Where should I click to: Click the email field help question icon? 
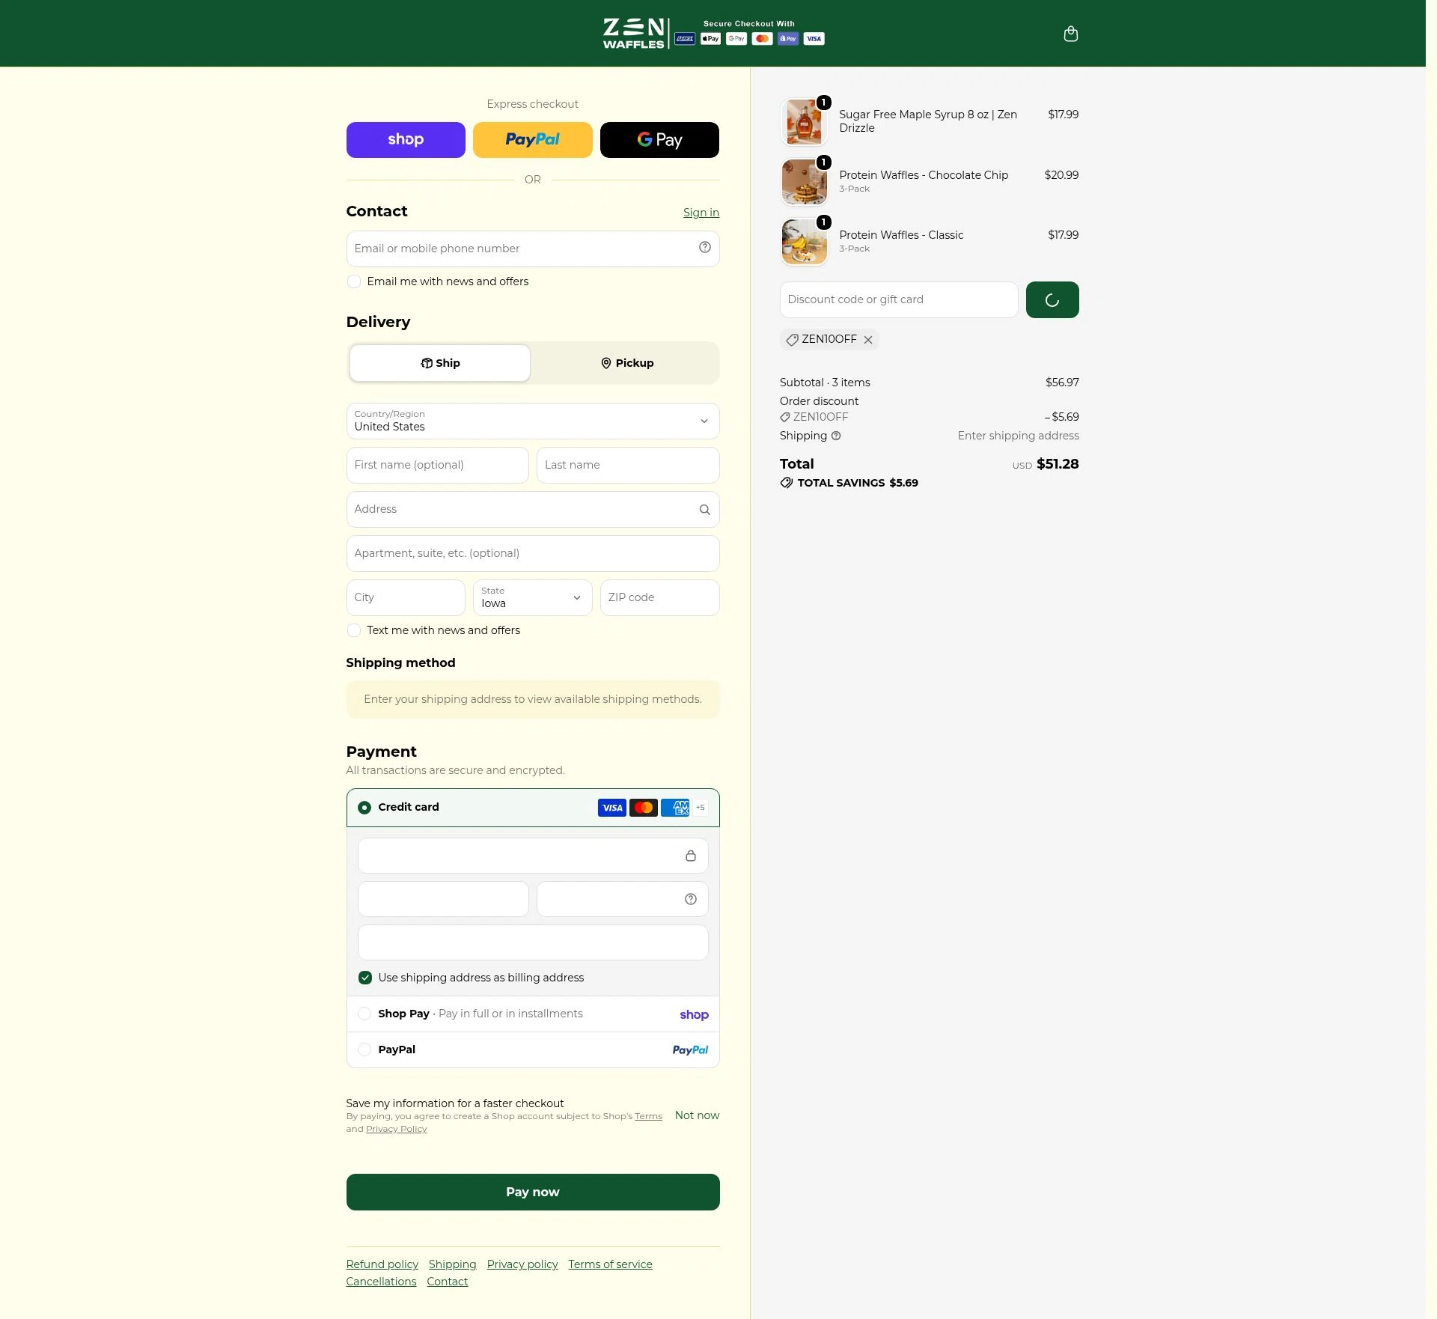pos(704,248)
